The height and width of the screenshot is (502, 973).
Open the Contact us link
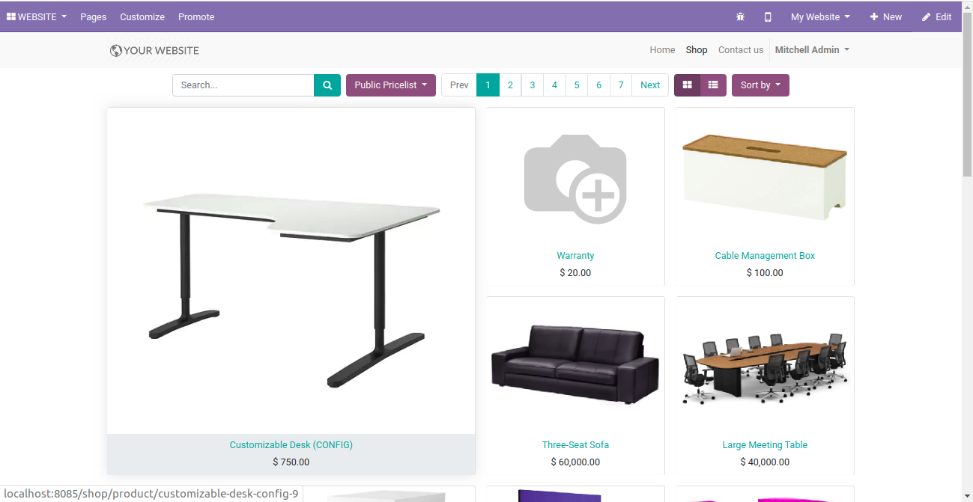[x=741, y=50]
